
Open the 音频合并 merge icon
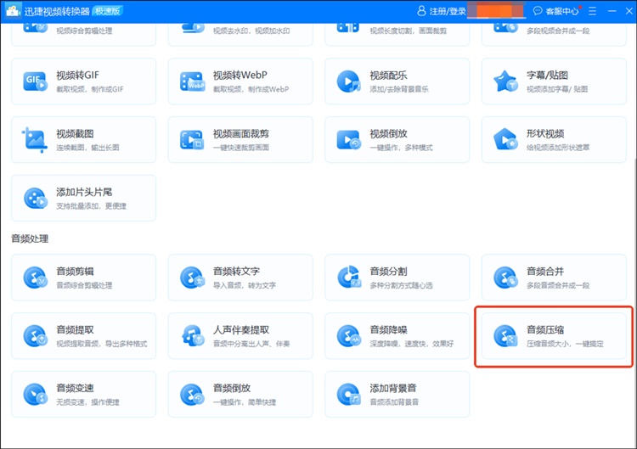coord(505,278)
